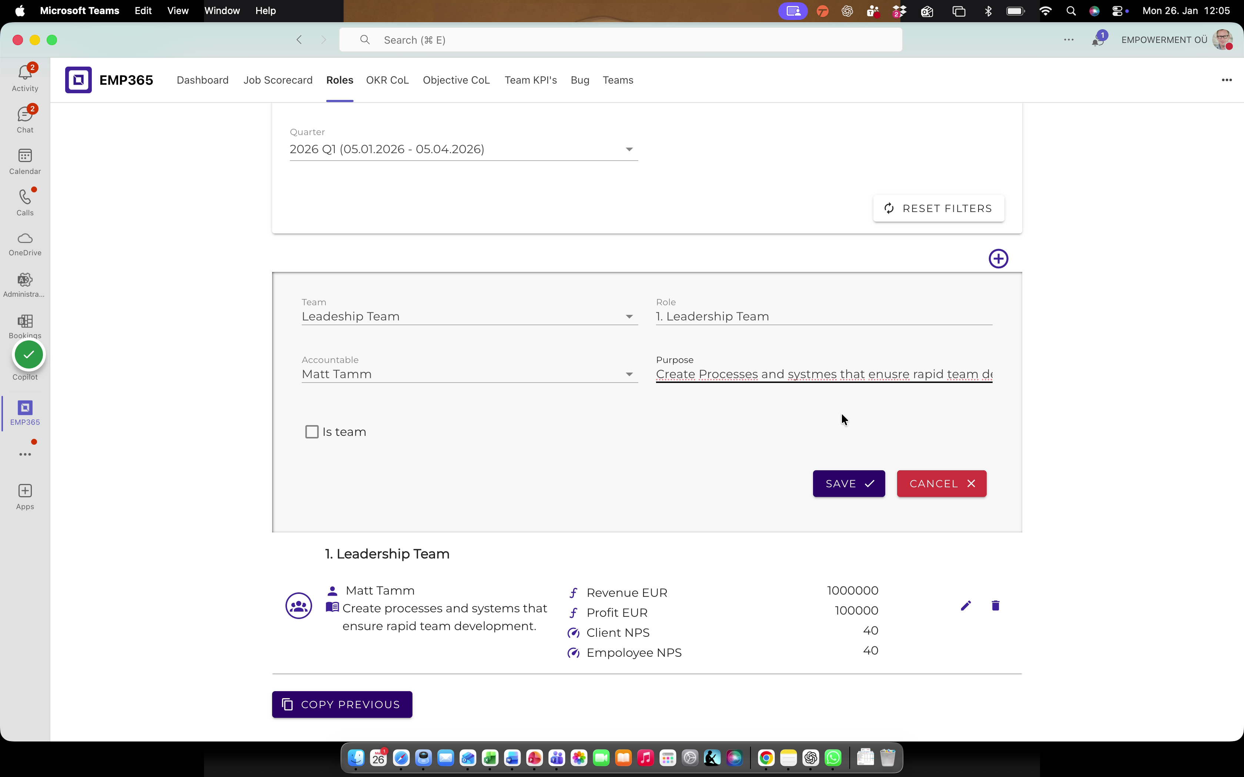Open the Administration app in sidebar
The width and height of the screenshot is (1244, 777).
25,285
